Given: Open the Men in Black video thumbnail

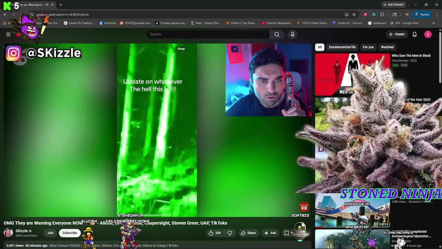Looking at the screenshot, I should 352,74.
